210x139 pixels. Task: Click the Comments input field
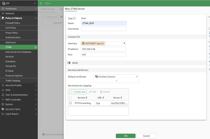(104, 29)
